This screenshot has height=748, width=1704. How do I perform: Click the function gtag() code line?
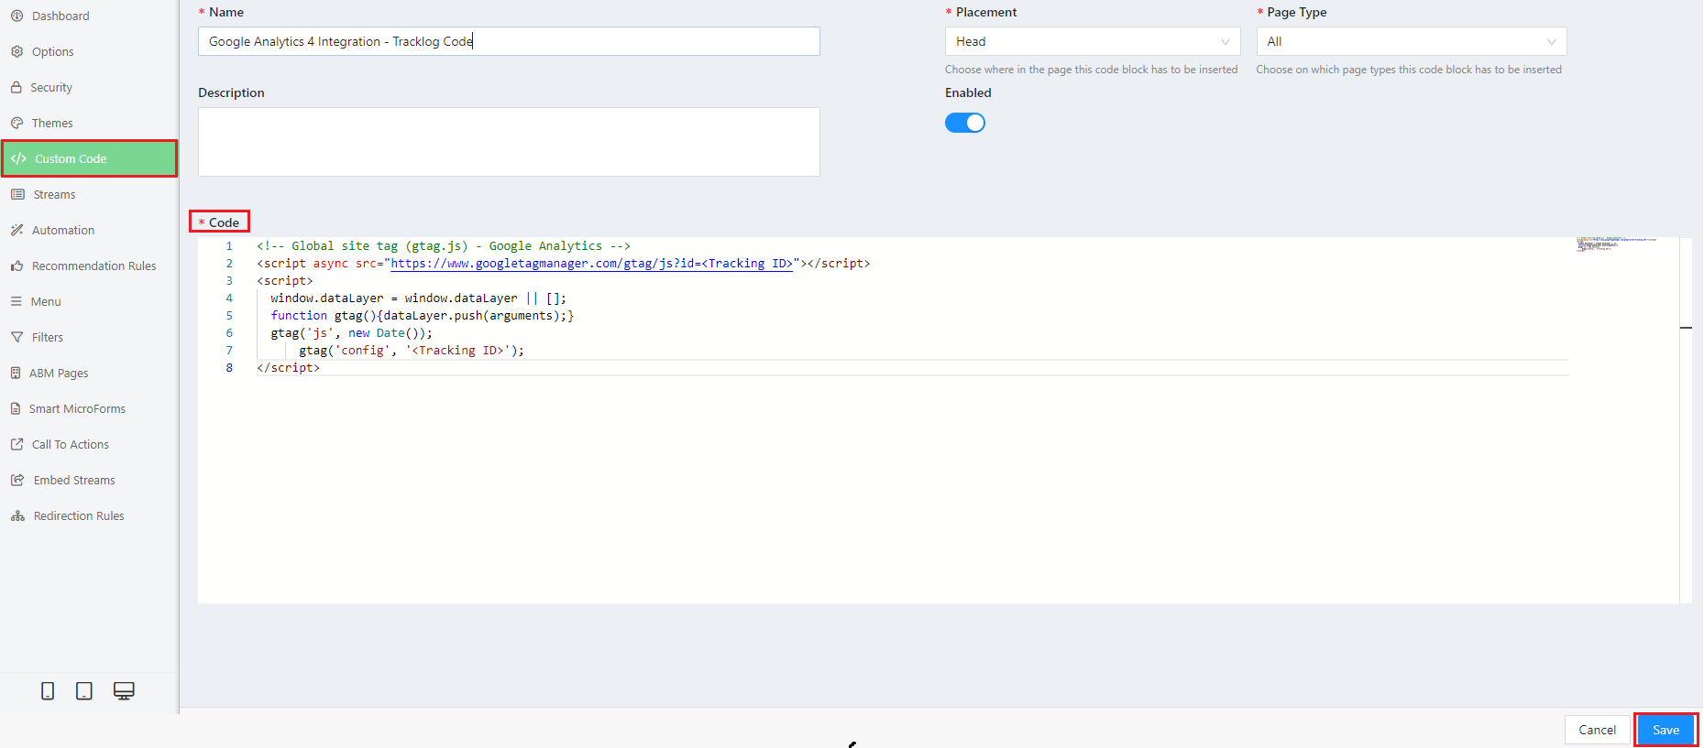(x=423, y=316)
